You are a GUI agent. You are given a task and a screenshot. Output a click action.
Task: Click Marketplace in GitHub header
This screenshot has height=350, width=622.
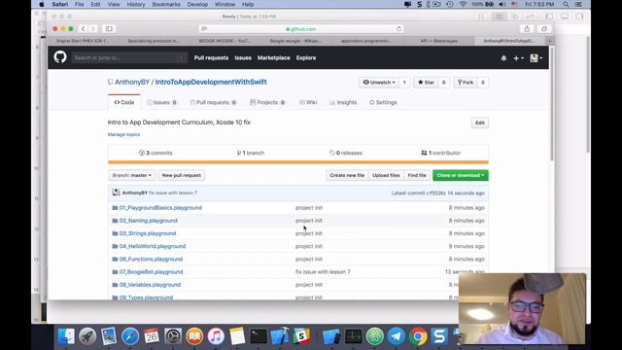tap(274, 58)
